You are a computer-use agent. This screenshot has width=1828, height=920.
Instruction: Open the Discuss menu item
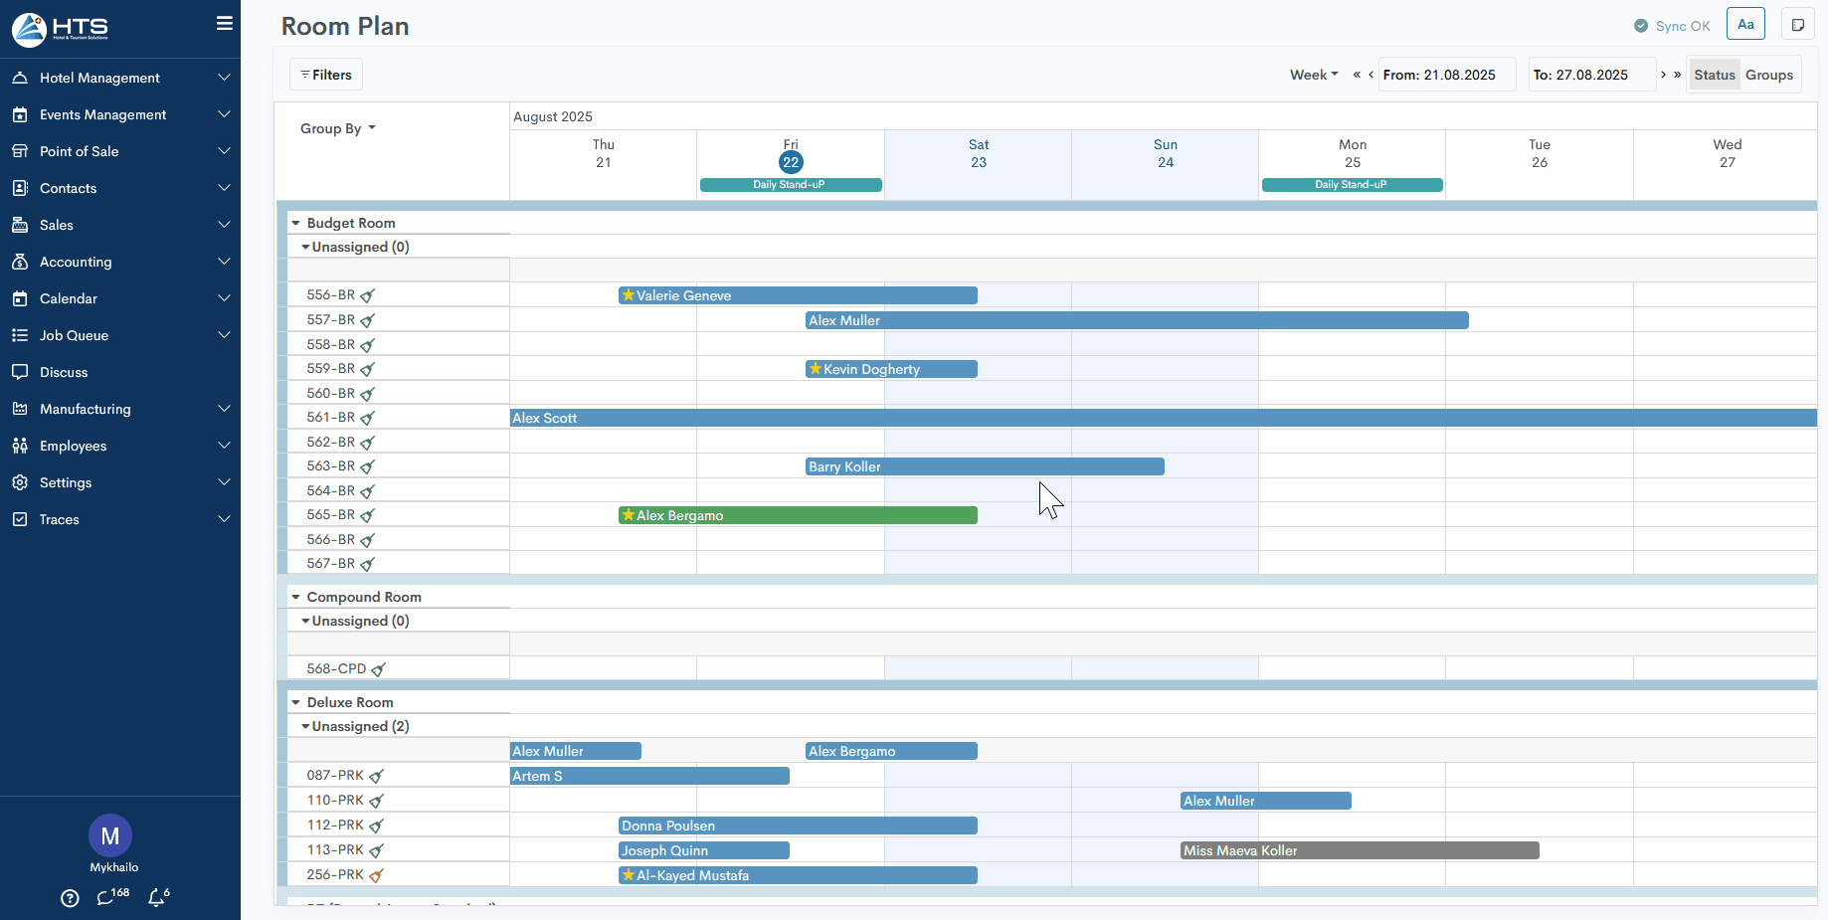(x=64, y=372)
